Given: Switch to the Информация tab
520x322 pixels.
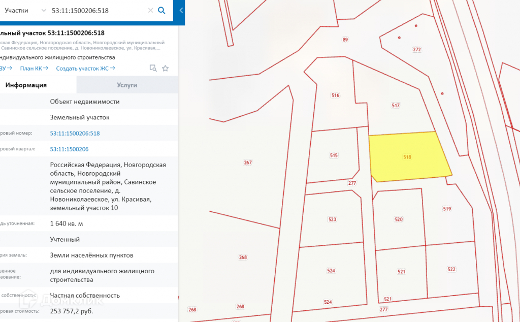Looking at the screenshot, I should click(38, 85).
